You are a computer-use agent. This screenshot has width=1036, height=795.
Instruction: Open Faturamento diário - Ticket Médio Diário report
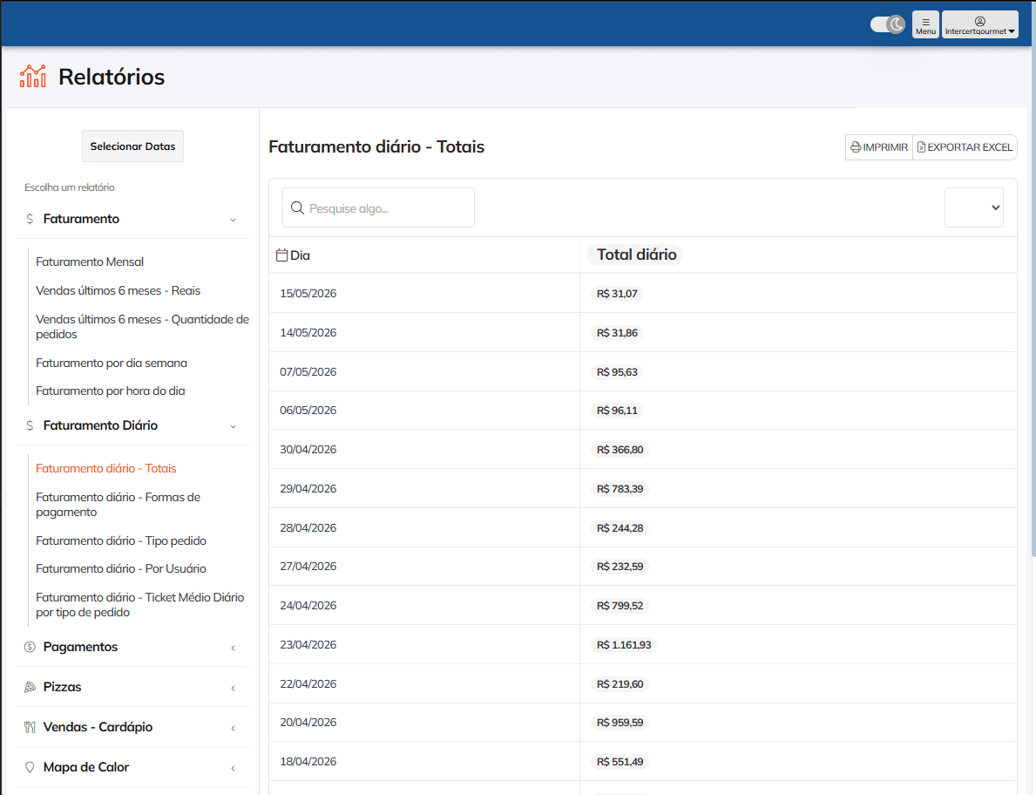coord(140,605)
